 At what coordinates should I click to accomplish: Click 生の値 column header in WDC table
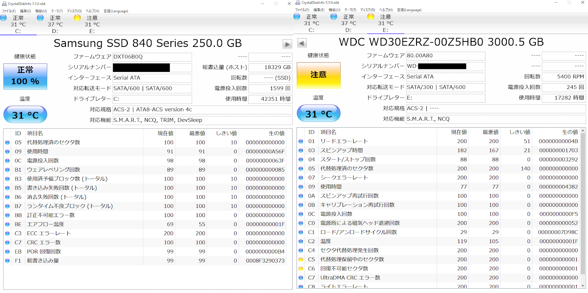[x=570, y=132]
